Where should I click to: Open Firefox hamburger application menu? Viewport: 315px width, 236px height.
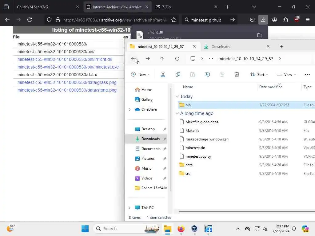pos(308,20)
